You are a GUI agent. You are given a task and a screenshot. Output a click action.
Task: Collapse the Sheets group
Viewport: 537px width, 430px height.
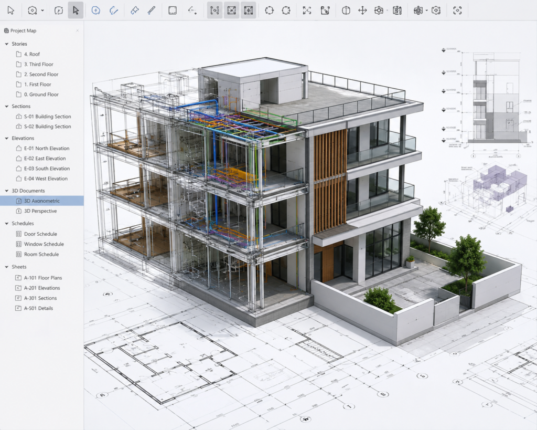click(6, 267)
